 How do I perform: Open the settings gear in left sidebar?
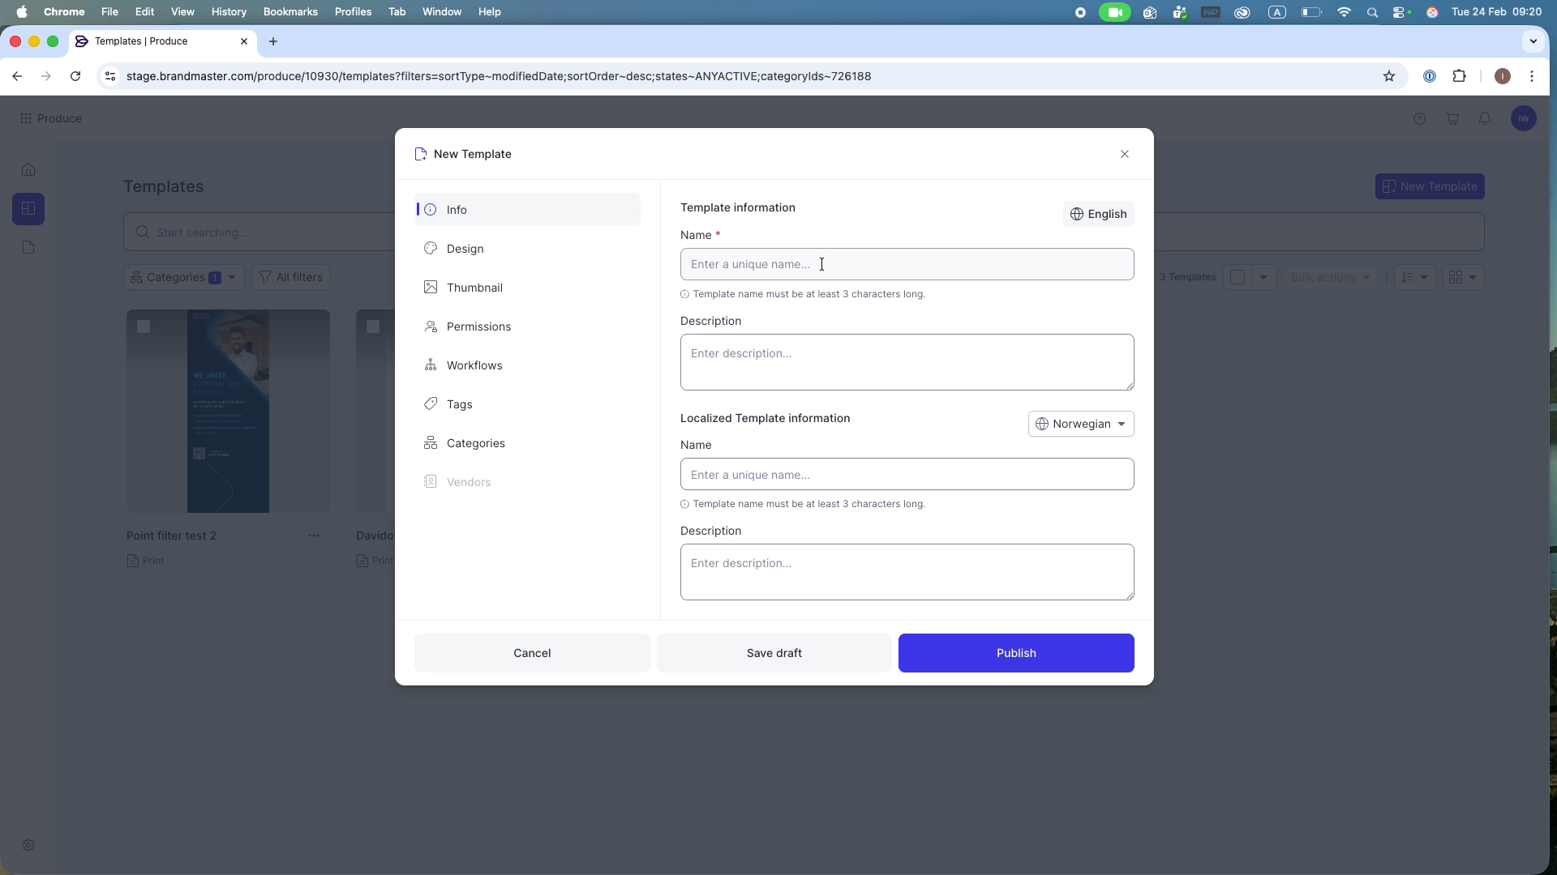28,845
